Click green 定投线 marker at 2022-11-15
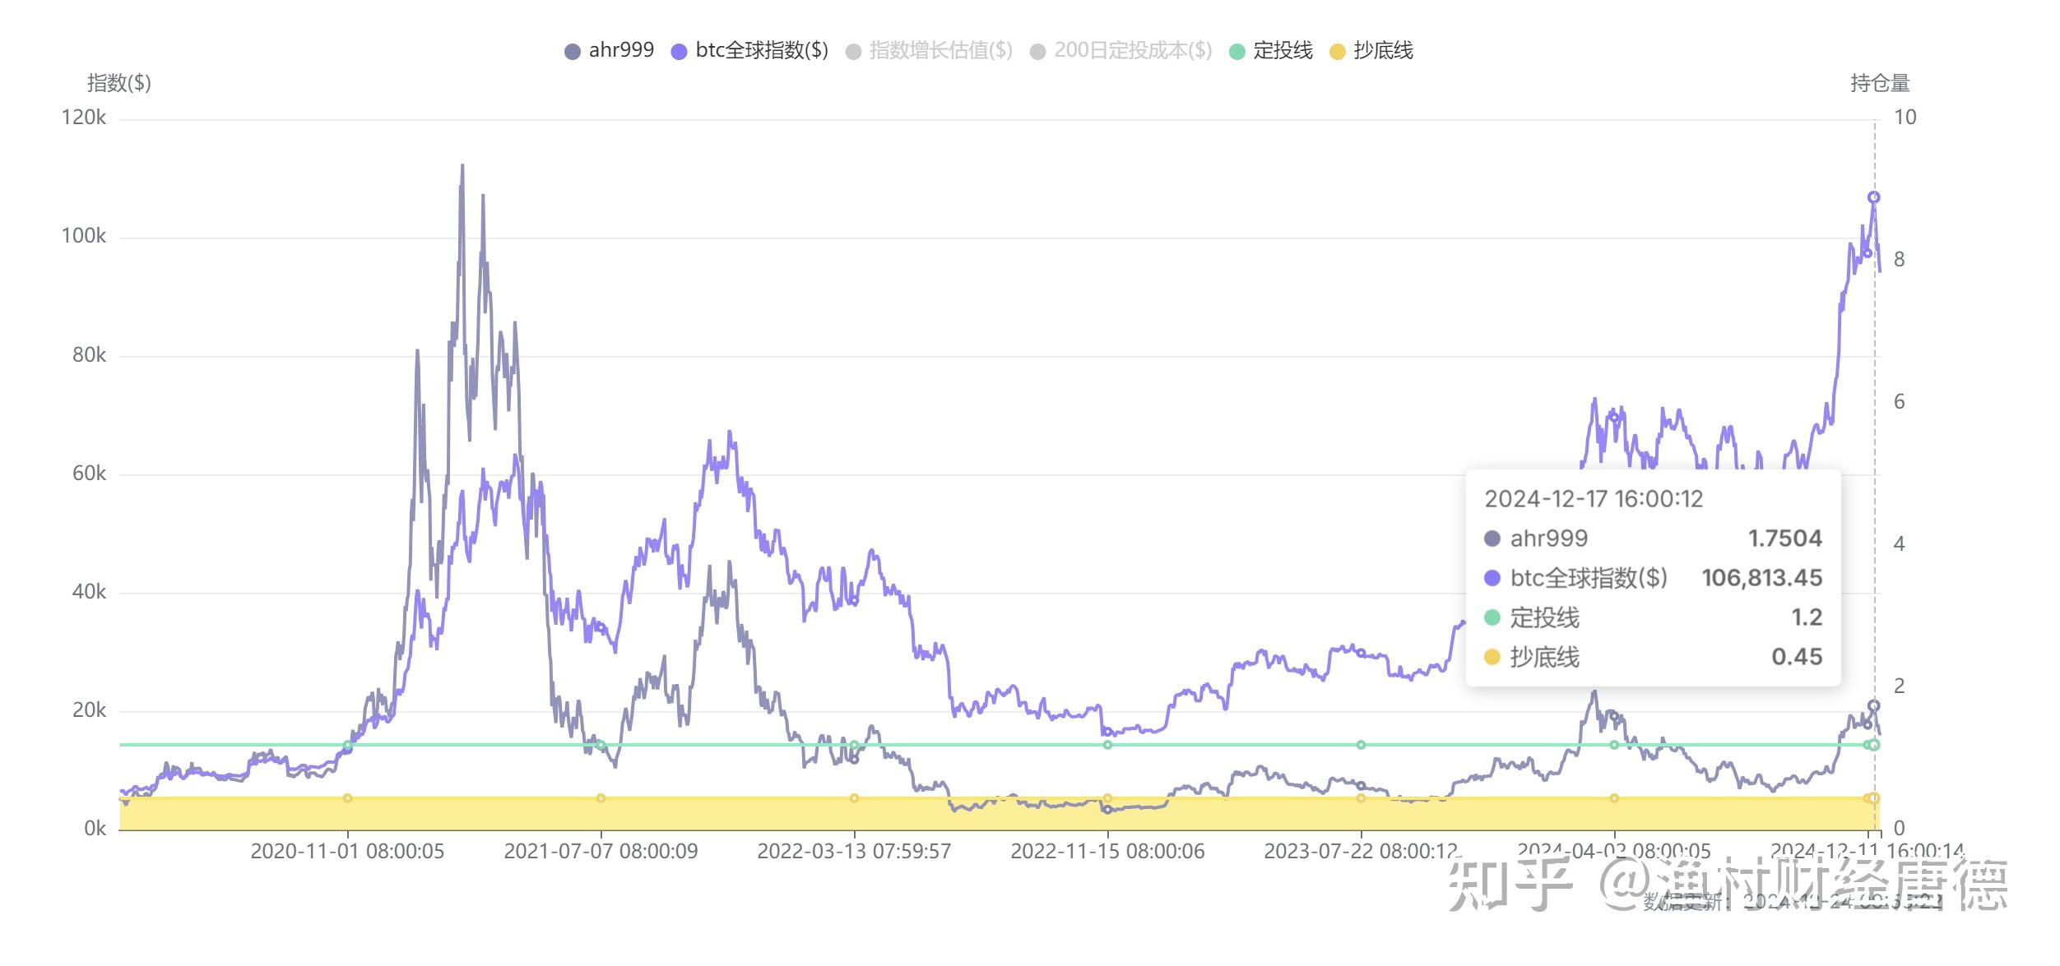Image resolution: width=2060 pixels, height=966 pixels. pyautogui.click(x=1107, y=745)
